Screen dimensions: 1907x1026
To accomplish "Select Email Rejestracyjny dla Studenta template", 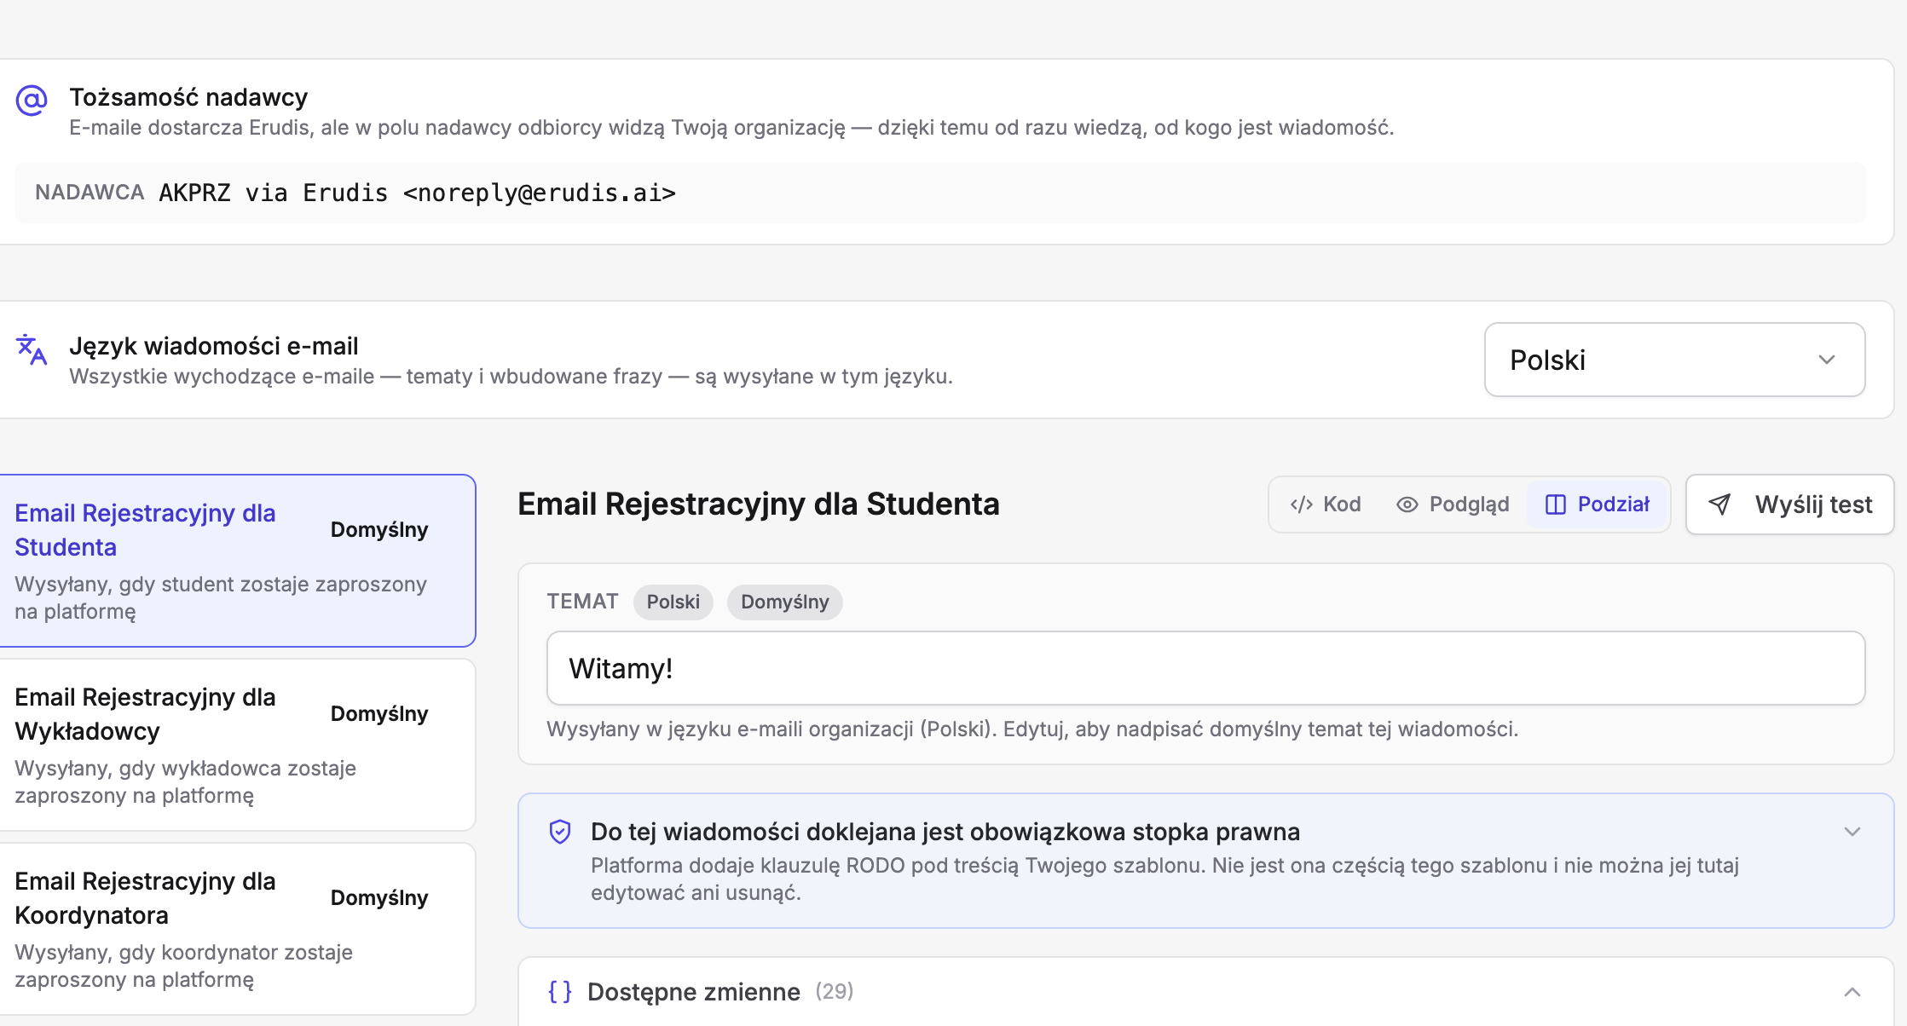I will point(237,561).
